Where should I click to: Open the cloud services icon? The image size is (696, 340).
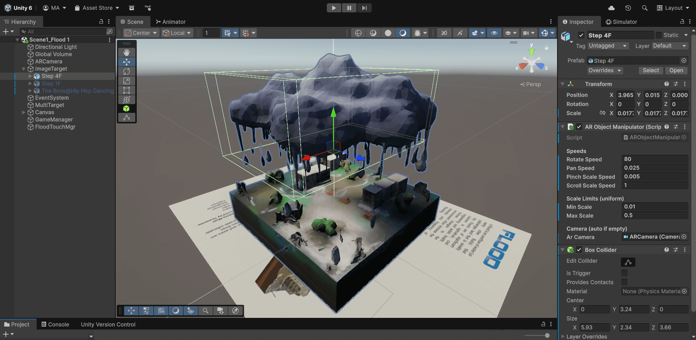611,8
